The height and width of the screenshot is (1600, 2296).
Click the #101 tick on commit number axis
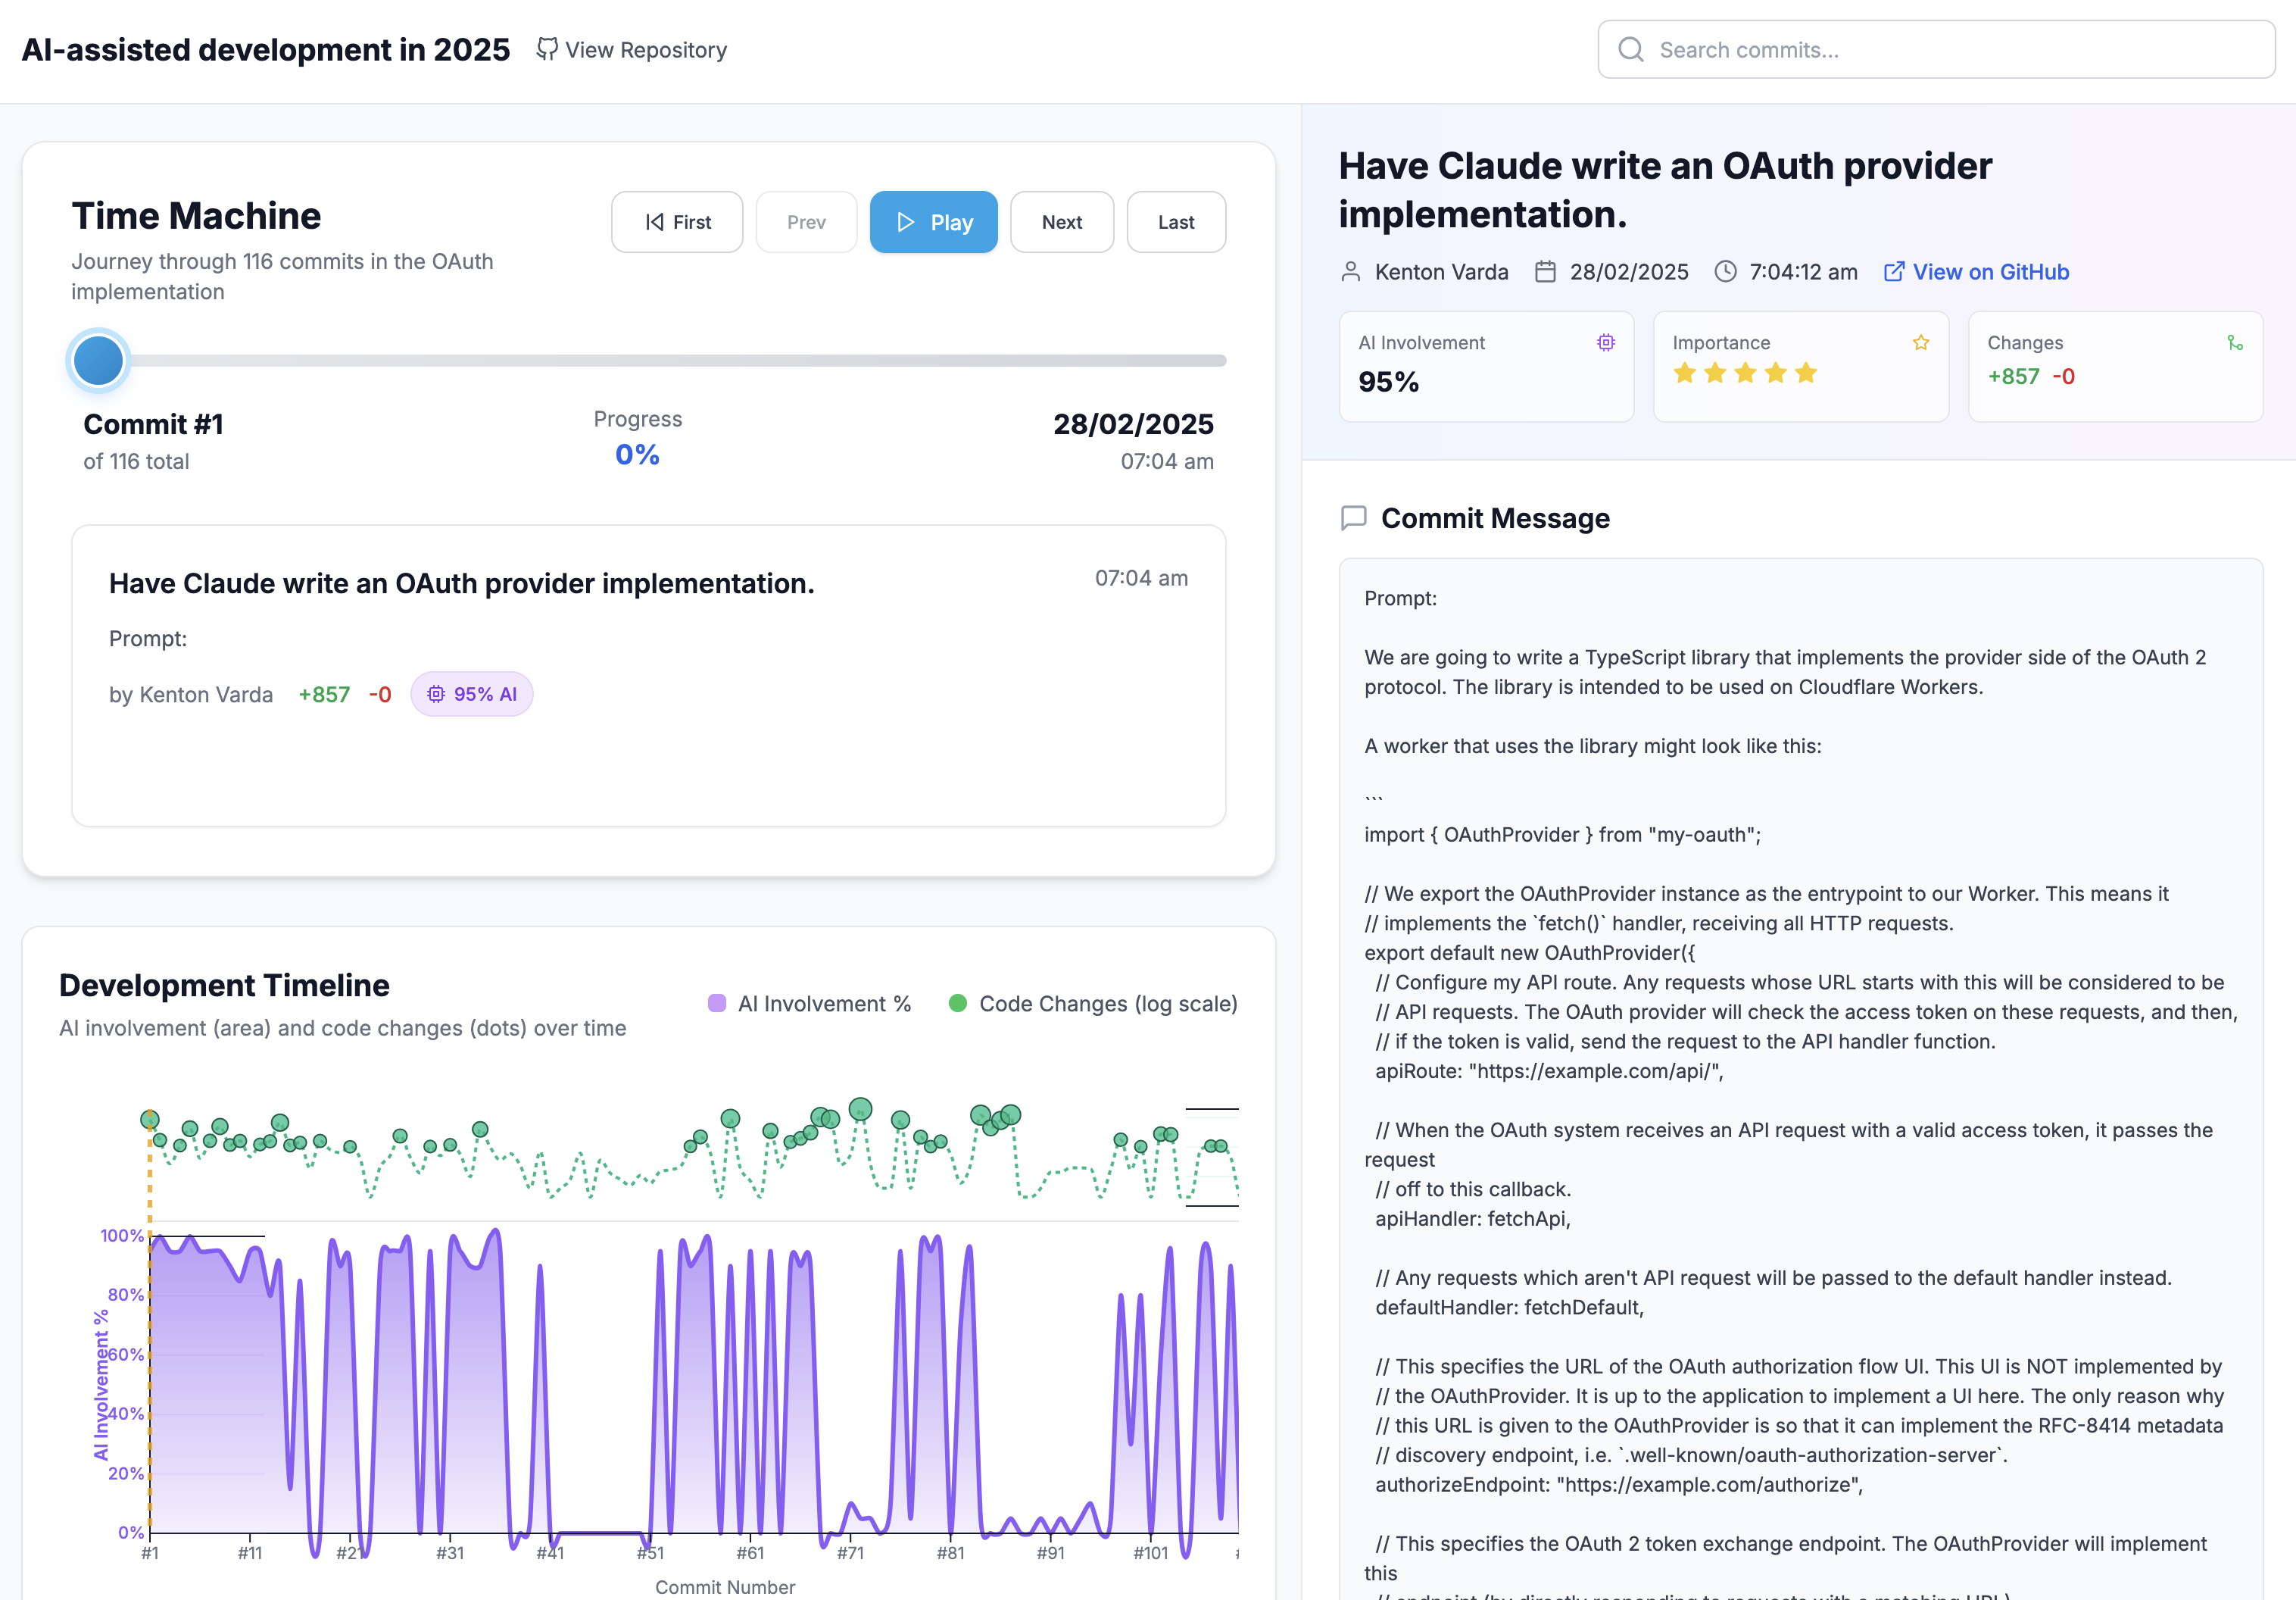pyautogui.click(x=1151, y=1553)
